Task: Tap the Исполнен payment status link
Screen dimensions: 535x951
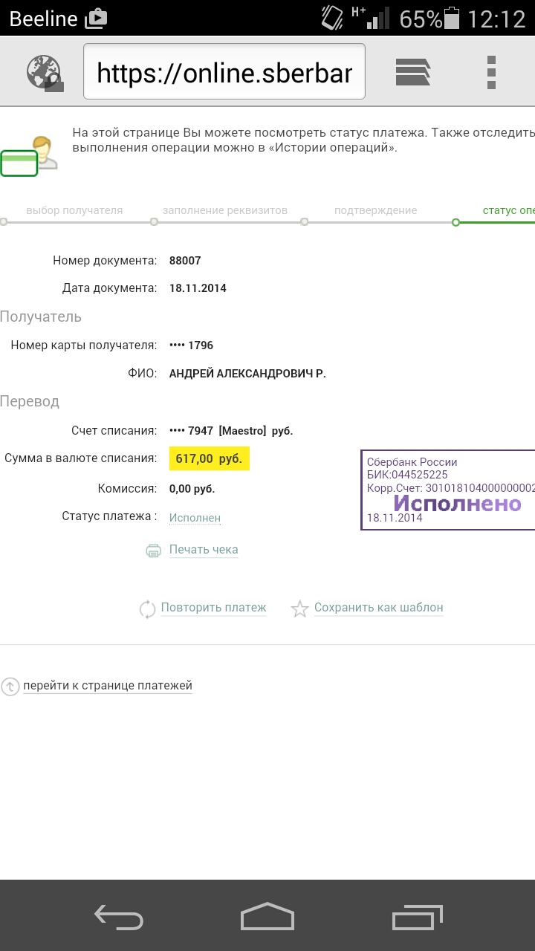Action: click(x=195, y=518)
